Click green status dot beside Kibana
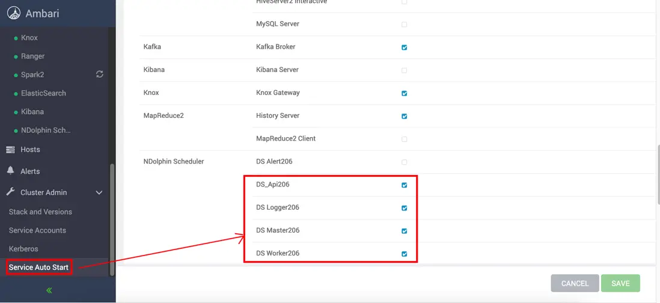Viewport: 660px width, 303px height. (x=16, y=112)
